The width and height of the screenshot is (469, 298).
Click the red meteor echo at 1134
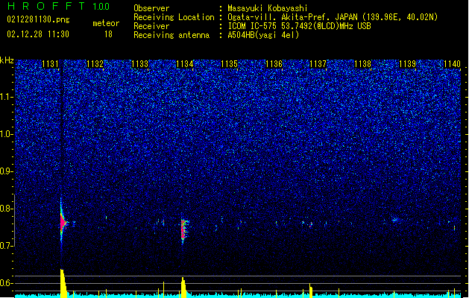[x=184, y=232]
